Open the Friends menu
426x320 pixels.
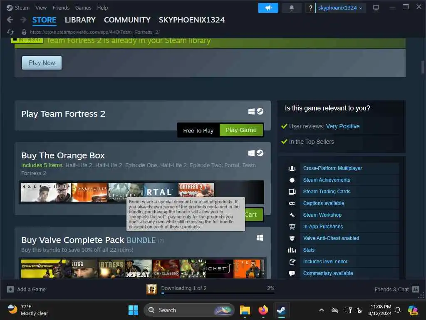[x=61, y=7]
